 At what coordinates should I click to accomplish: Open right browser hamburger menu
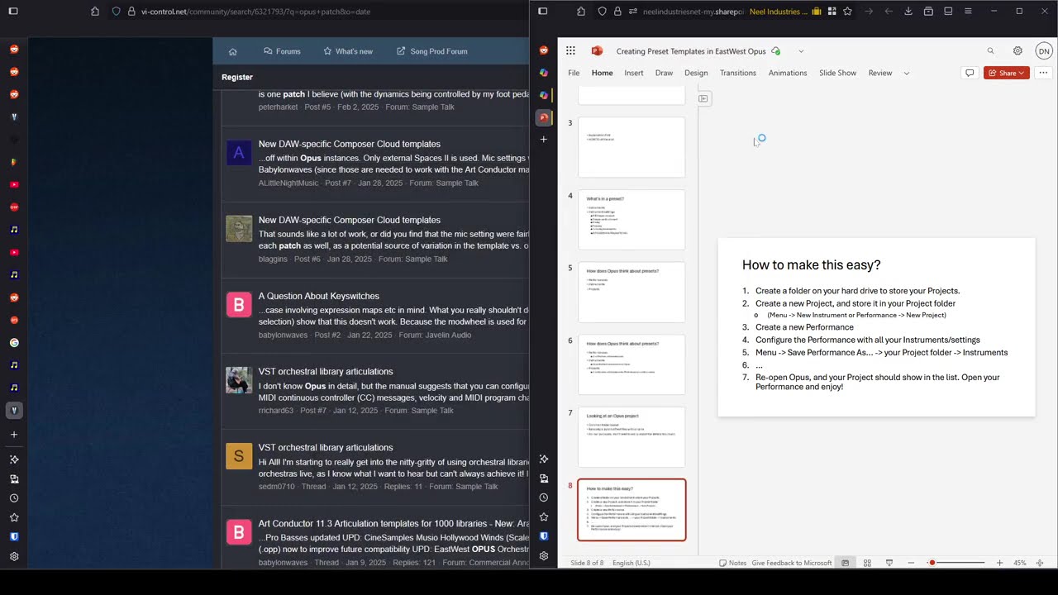[968, 12]
